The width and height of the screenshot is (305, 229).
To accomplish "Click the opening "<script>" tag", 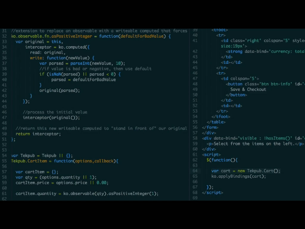I will point(211,155).
